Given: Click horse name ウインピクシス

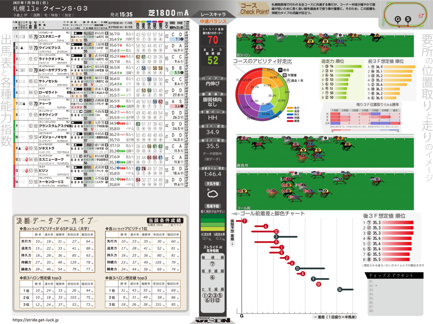Looking at the screenshot, I should [50, 48].
